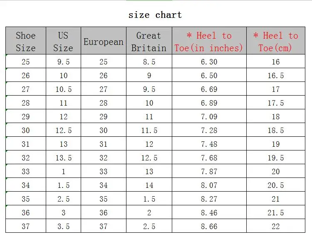Click Great Britain size 14 cell
The width and height of the screenshot is (312, 239).
click(x=149, y=185)
